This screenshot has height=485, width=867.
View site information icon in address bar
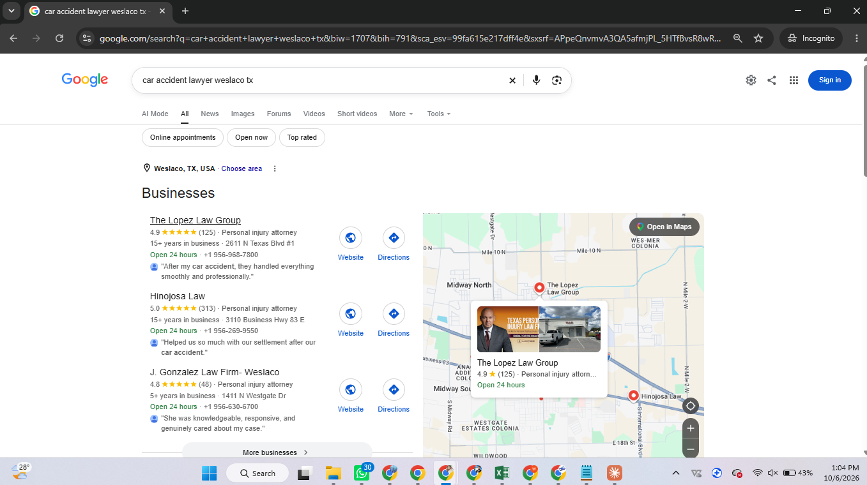(88, 38)
